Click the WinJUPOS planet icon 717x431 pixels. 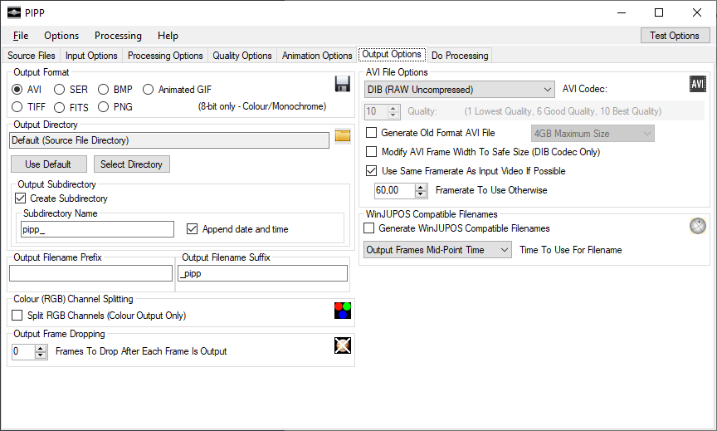click(698, 226)
